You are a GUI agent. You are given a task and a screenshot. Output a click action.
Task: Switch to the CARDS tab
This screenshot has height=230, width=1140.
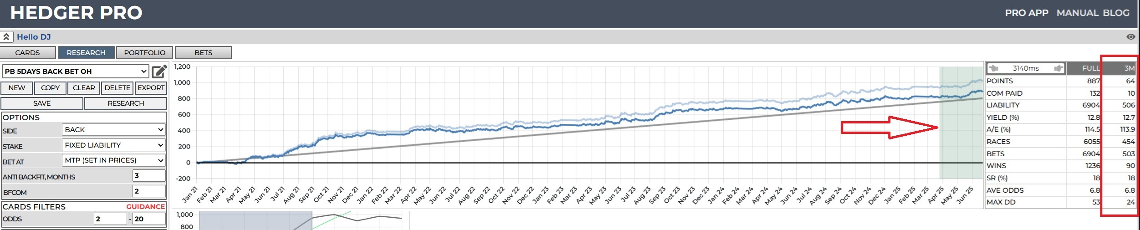(28, 53)
